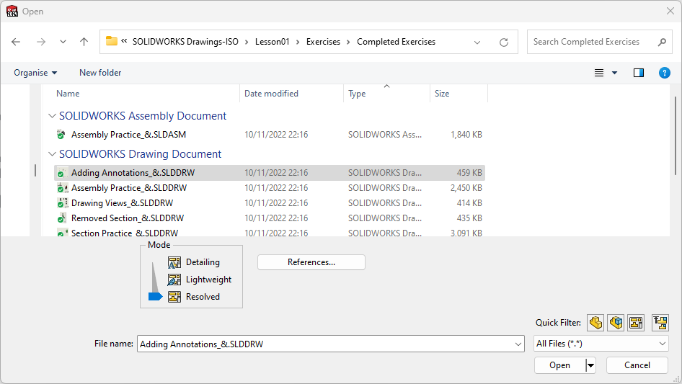682x384 pixels.
Task: Open the Open button options arrow
Action: [x=590, y=365]
